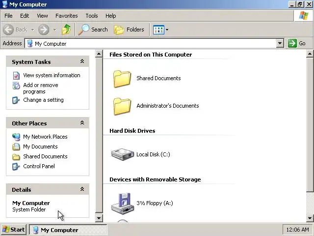This screenshot has width=314, height=236.
Task: Select the Local Disk (C:) label
Action: click(153, 154)
